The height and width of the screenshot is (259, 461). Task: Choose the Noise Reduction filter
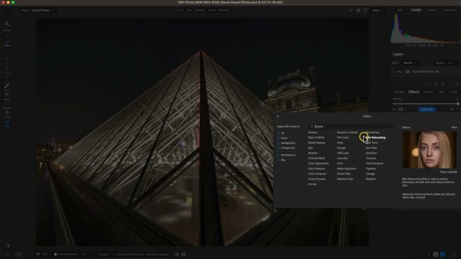click(346, 168)
